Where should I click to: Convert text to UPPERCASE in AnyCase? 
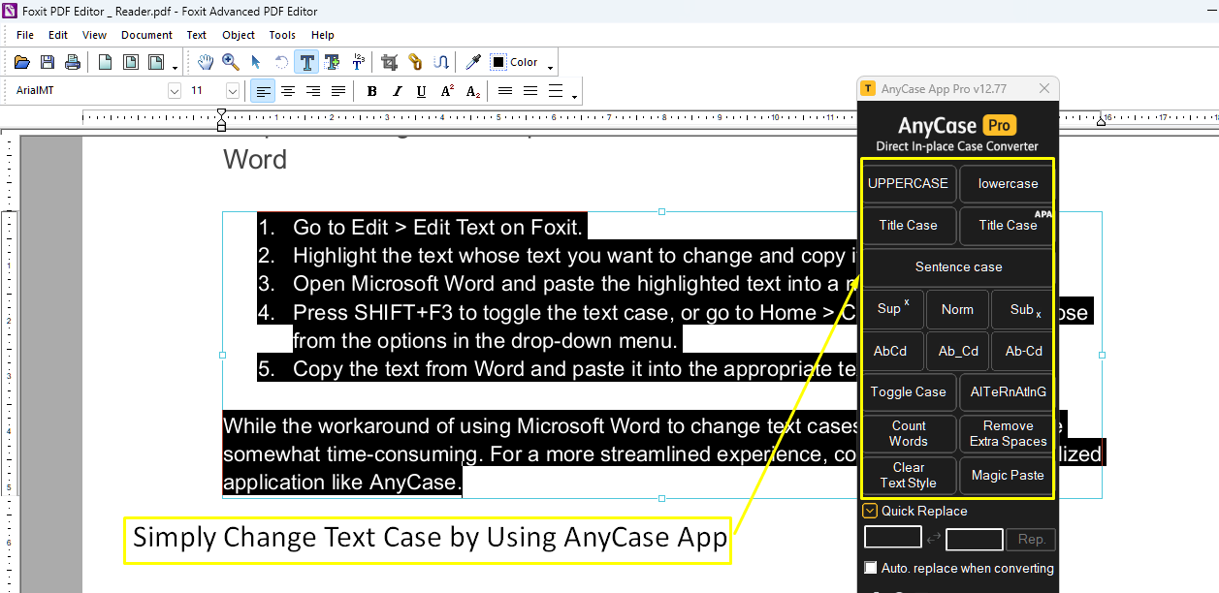[909, 183]
